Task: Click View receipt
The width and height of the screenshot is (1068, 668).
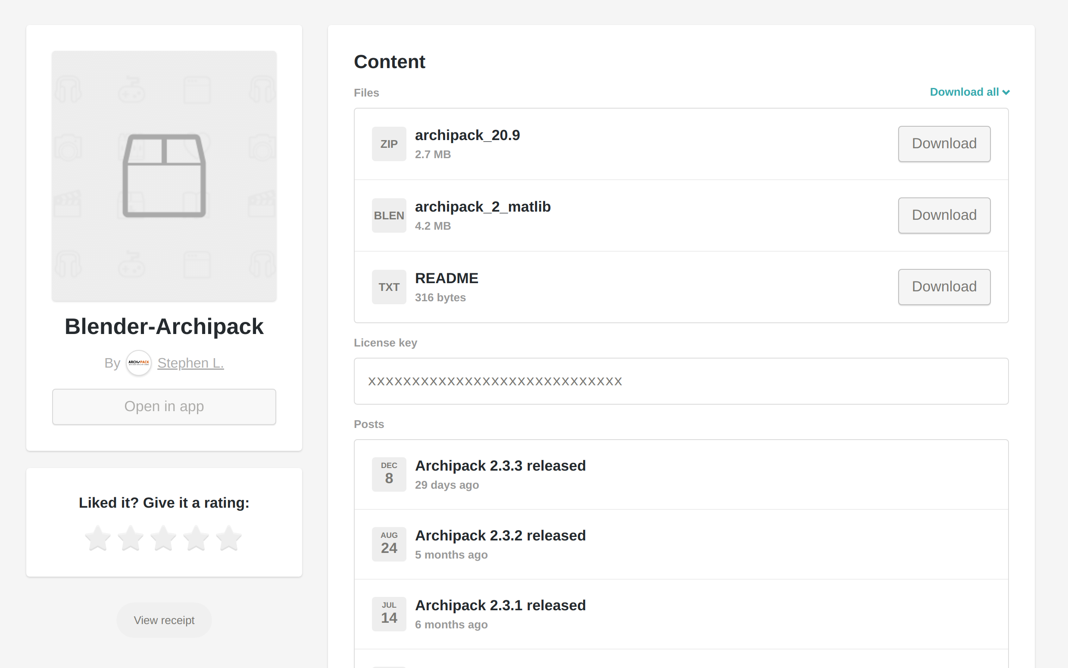Action: click(x=164, y=620)
